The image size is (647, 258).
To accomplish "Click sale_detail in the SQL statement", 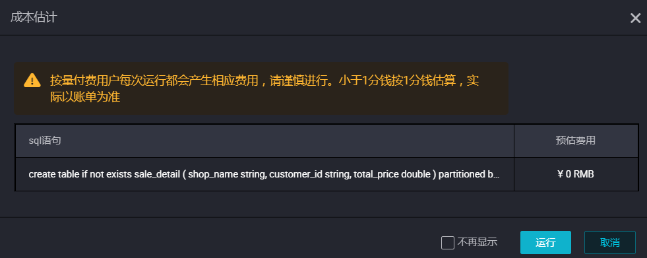I will (x=157, y=175).
